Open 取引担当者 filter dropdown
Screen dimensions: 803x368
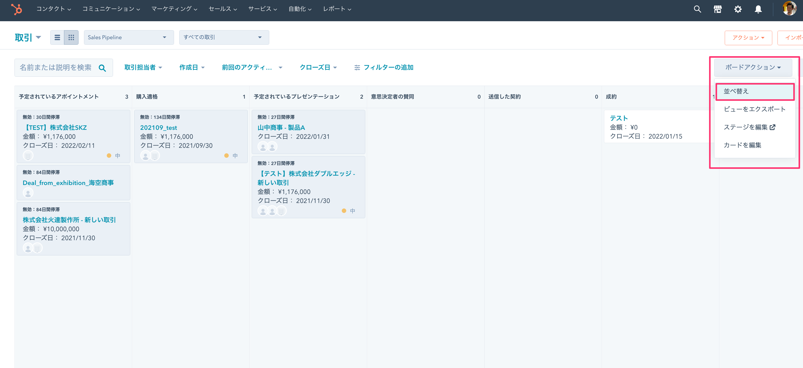click(x=143, y=67)
